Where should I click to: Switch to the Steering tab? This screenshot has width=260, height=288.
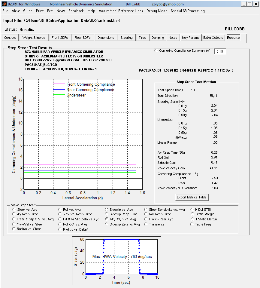[x=126, y=38]
